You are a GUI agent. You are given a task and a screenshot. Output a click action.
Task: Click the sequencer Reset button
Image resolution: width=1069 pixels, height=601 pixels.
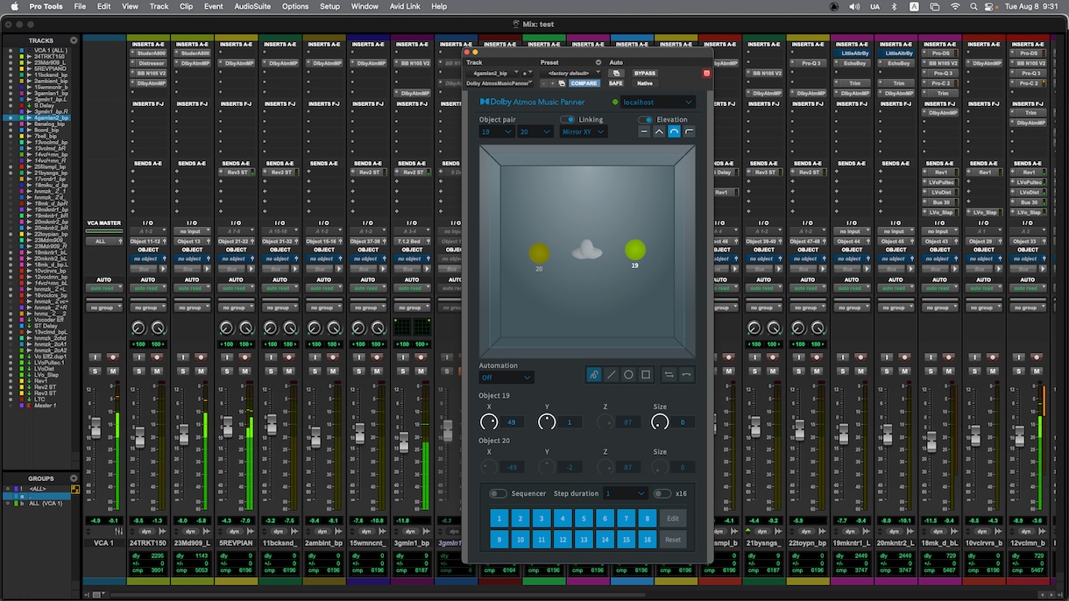(673, 540)
